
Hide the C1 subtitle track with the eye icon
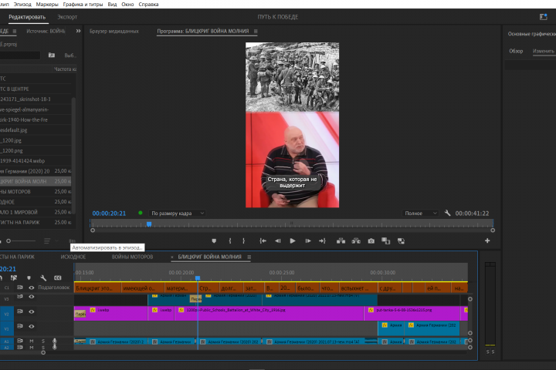(x=32, y=288)
